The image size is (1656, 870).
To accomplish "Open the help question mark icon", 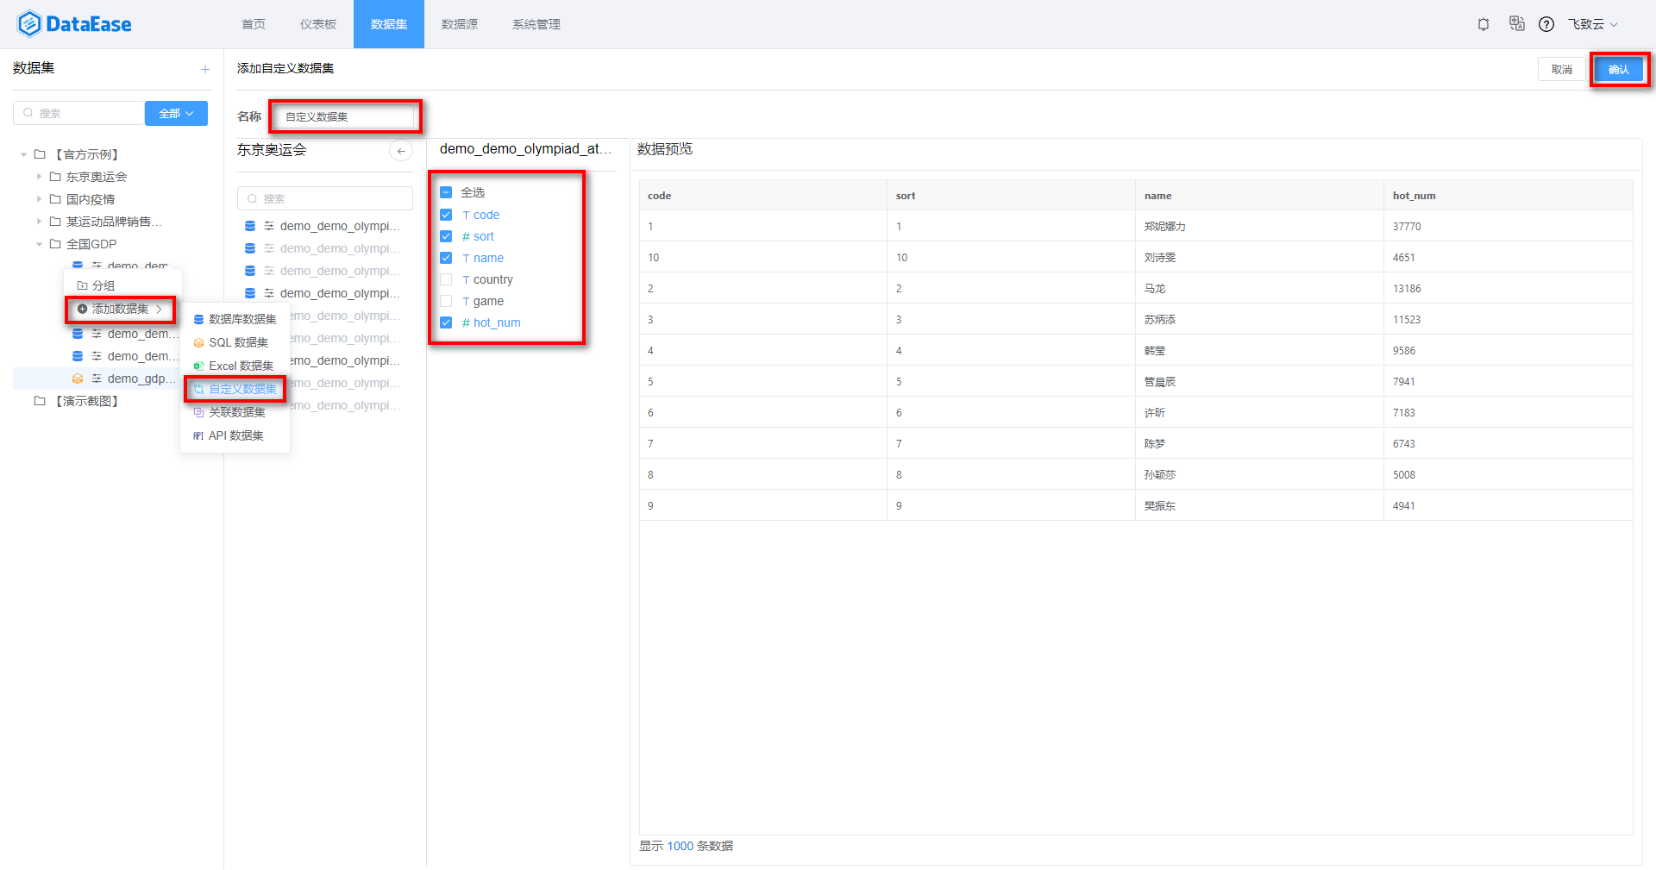I will [x=1546, y=24].
